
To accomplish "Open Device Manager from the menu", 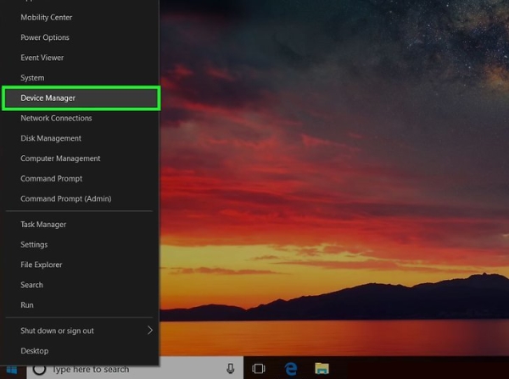I will [81, 98].
